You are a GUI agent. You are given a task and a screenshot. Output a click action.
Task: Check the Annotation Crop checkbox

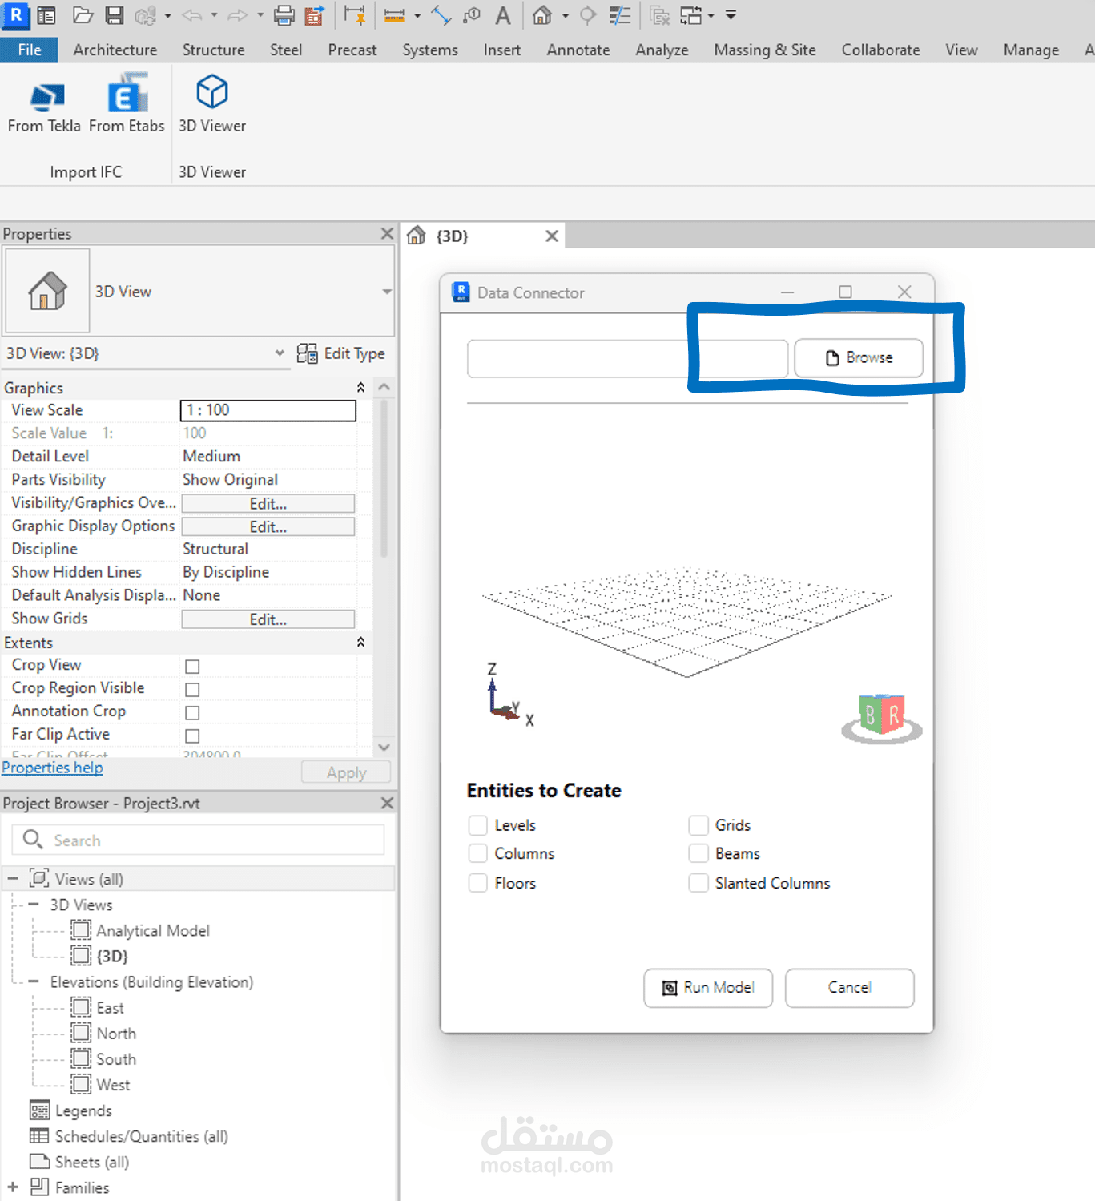point(192,713)
